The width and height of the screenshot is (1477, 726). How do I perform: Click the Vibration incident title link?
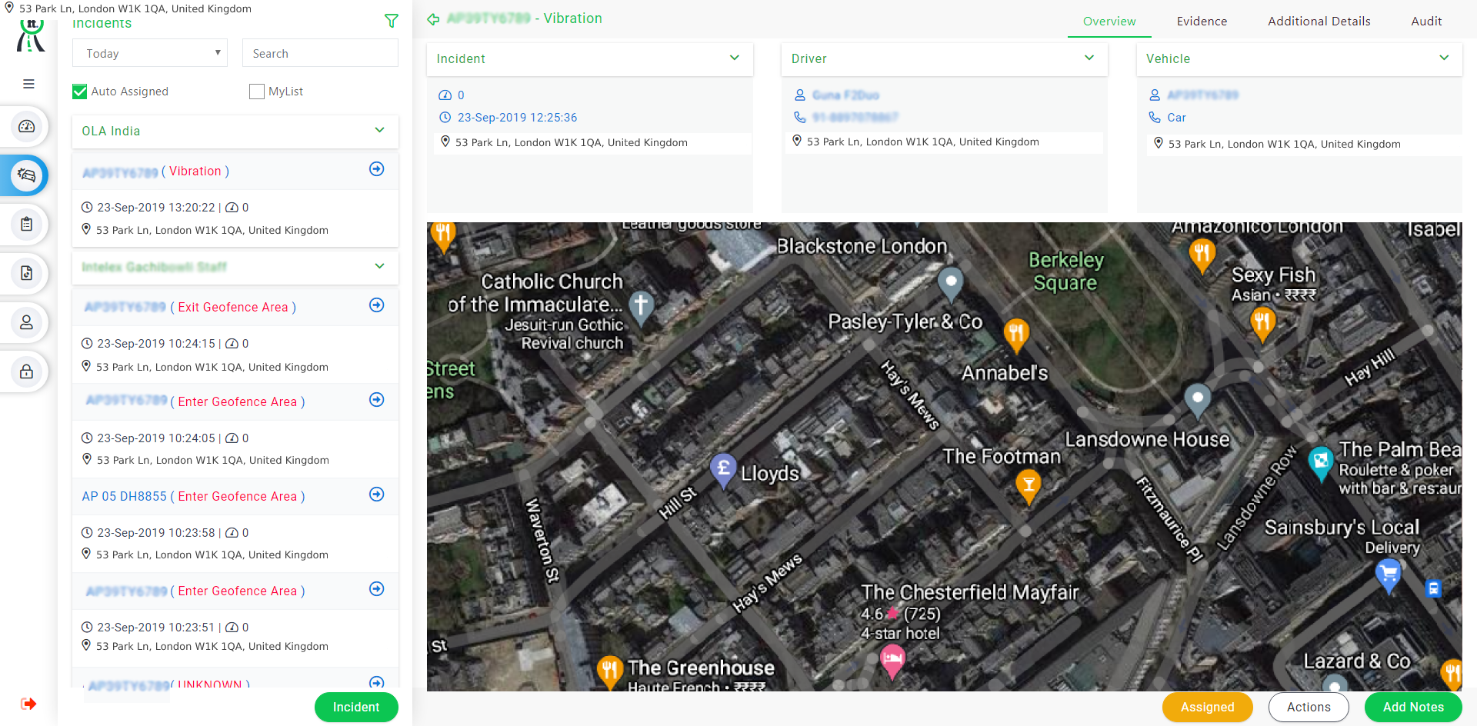[156, 172]
